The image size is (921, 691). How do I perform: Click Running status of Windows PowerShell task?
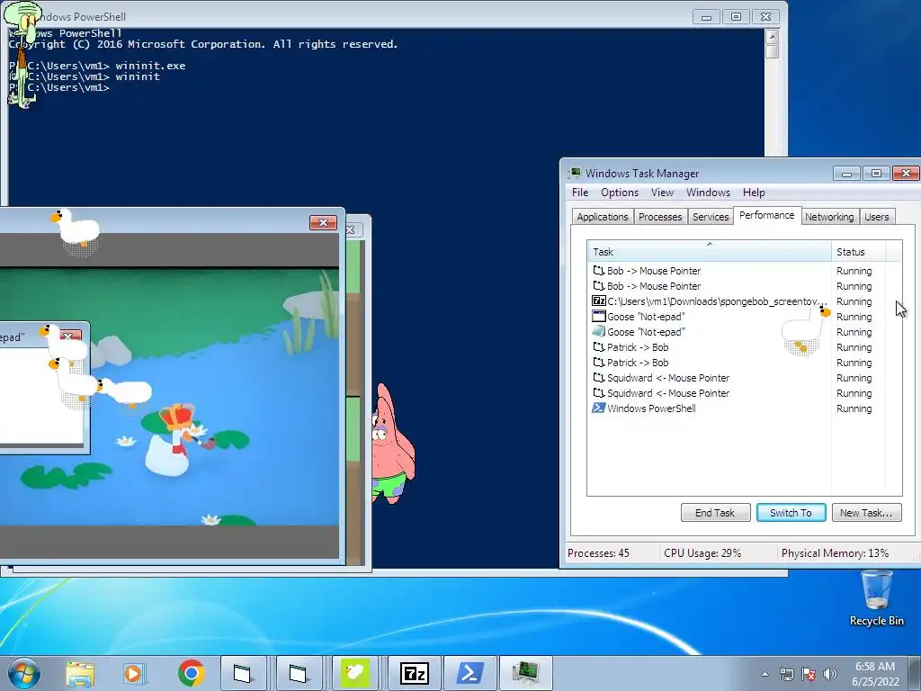(x=854, y=408)
